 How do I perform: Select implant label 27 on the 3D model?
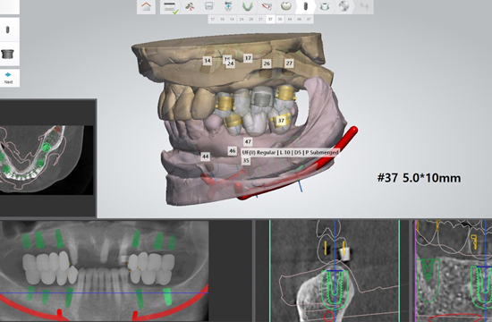point(289,64)
